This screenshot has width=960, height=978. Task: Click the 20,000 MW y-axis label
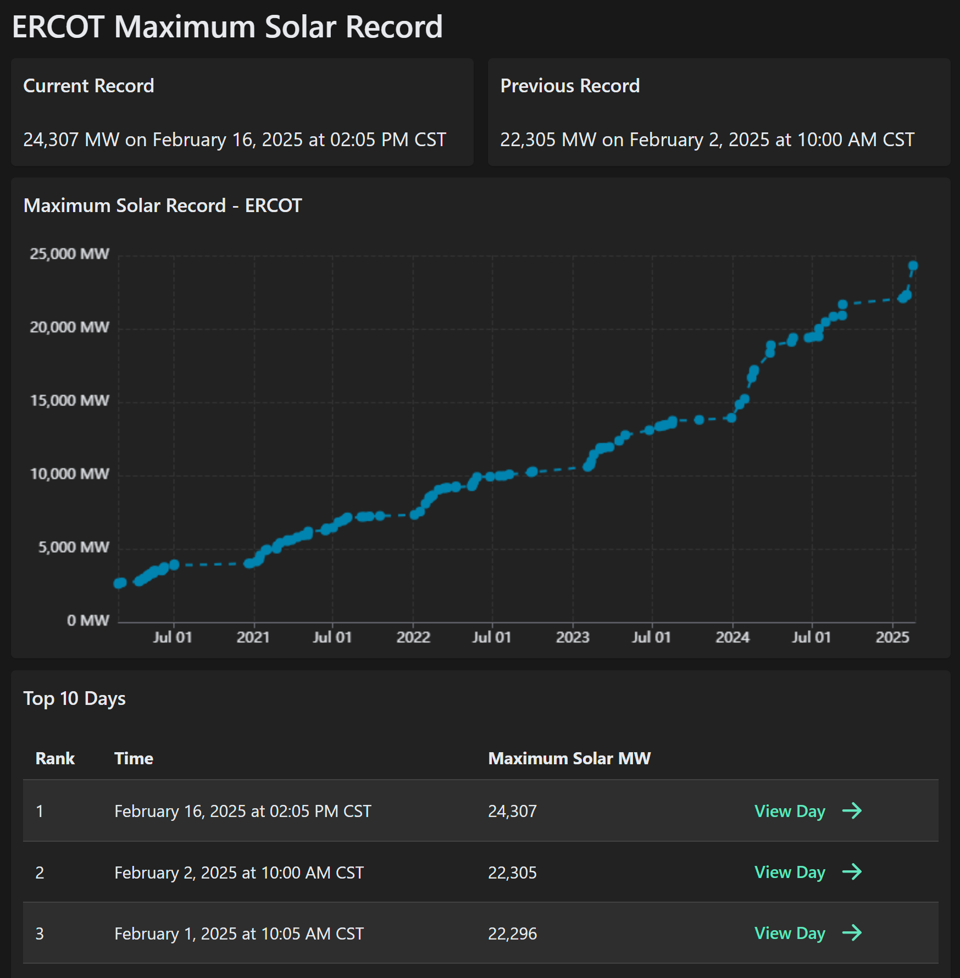pos(69,327)
